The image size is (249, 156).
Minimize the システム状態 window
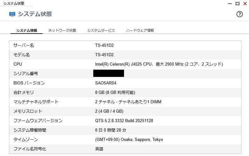(x=231, y=3)
